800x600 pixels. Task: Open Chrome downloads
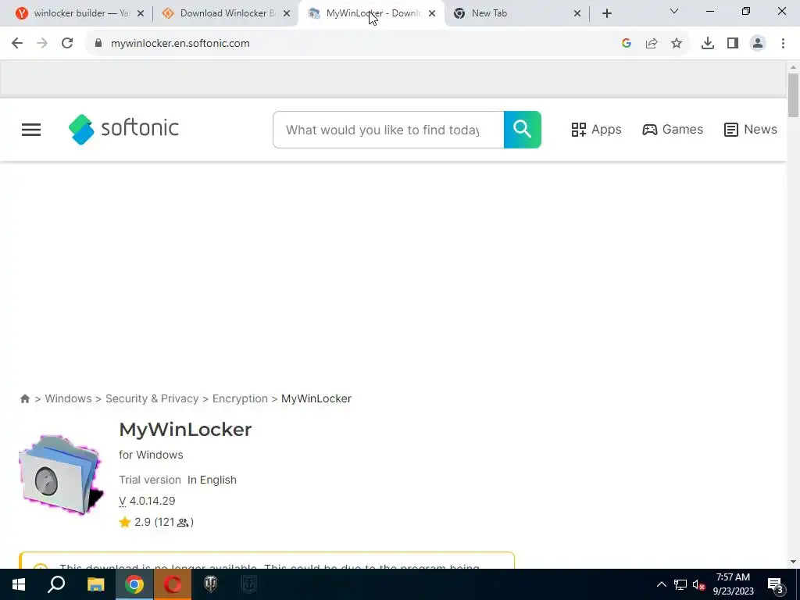pos(708,44)
